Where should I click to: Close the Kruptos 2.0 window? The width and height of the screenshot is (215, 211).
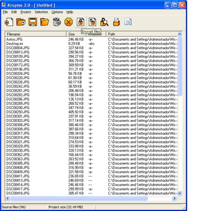tap(182, 5)
